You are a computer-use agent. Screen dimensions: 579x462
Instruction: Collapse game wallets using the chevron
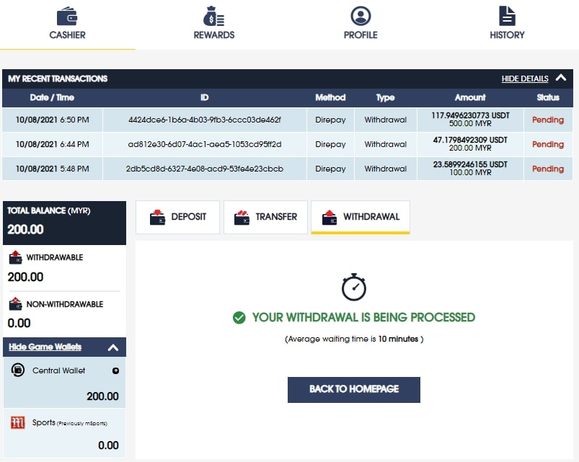pyautogui.click(x=113, y=347)
